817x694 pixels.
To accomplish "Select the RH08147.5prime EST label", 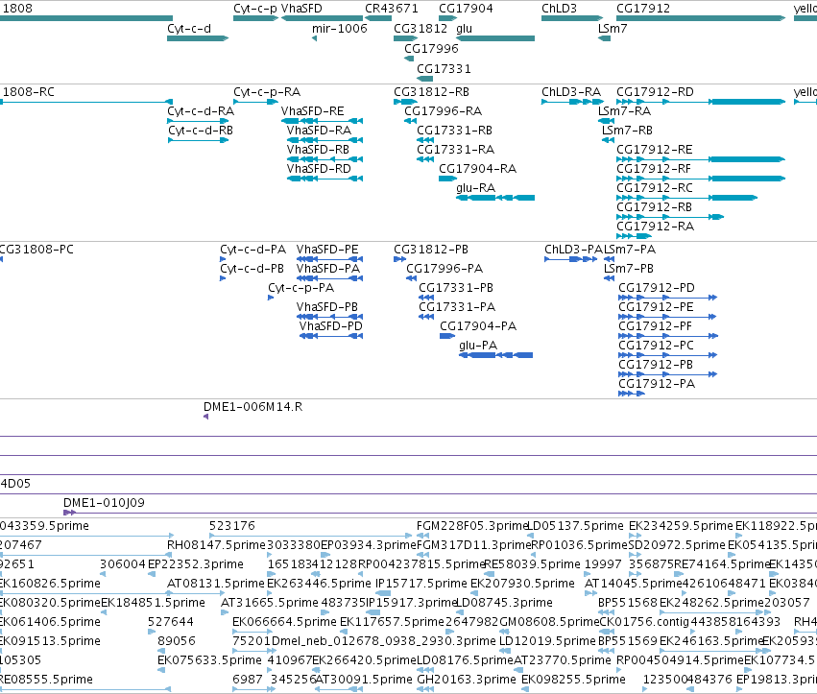I will [216, 545].
